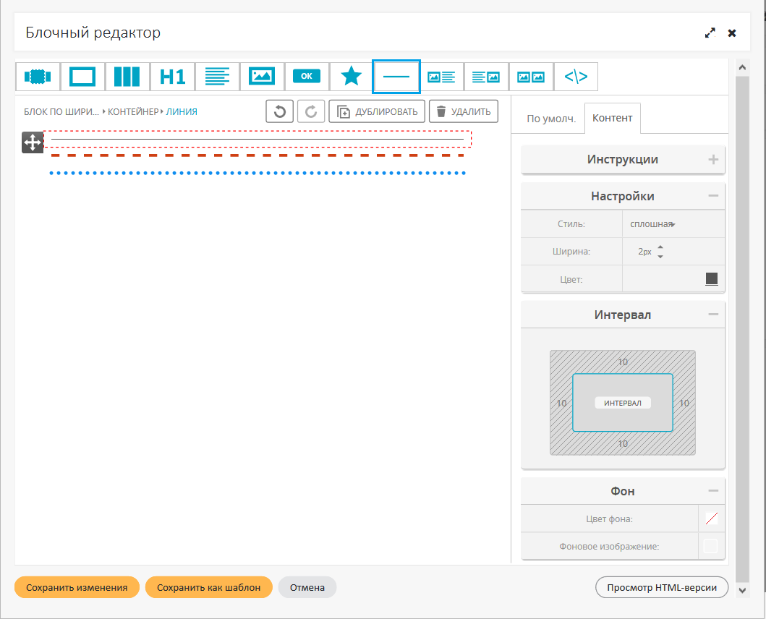Insert a star icon block
Image resolution: width=766 pixels, height=619 pixels.
click(352, 76)
